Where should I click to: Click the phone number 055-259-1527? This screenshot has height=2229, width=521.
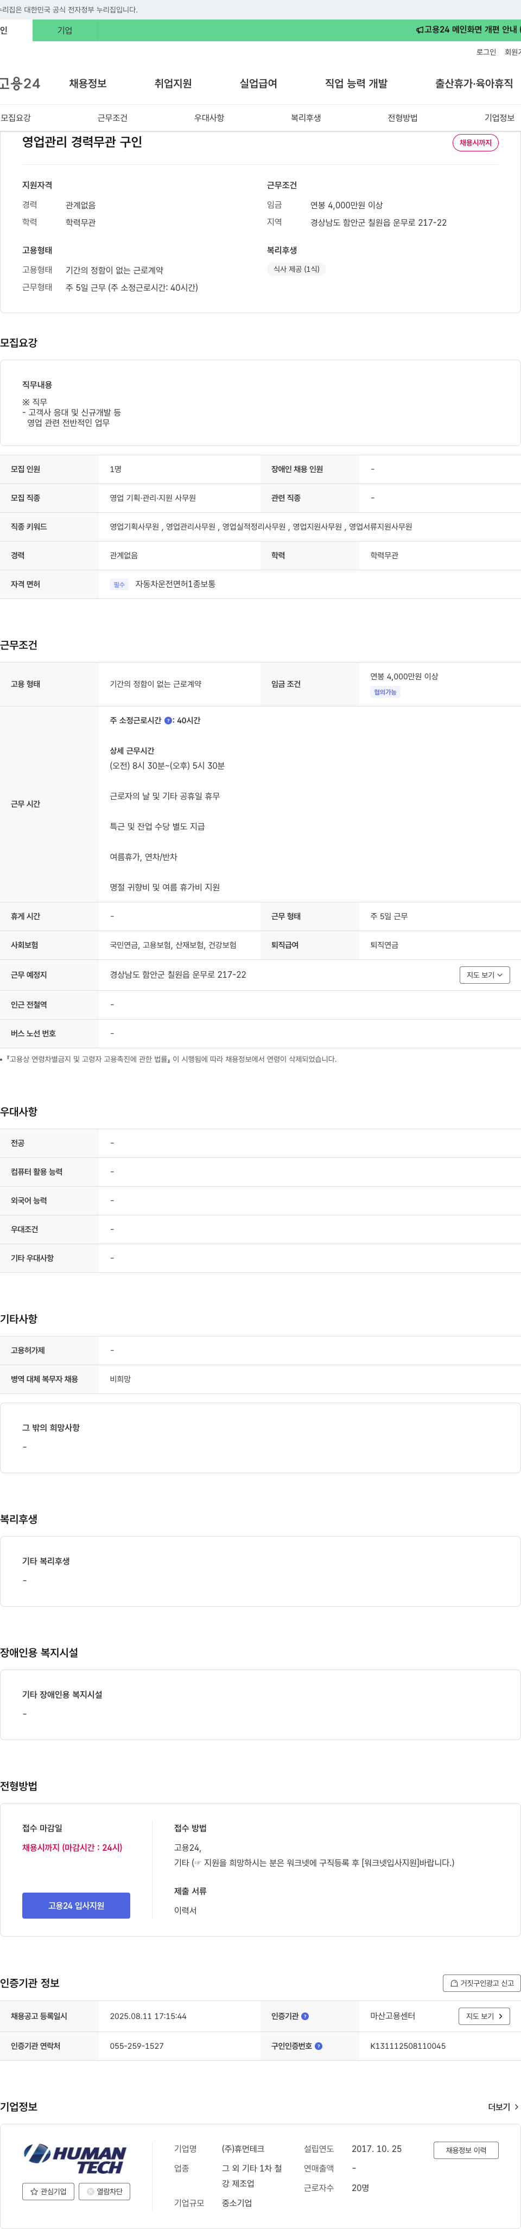click(137, 2046)
